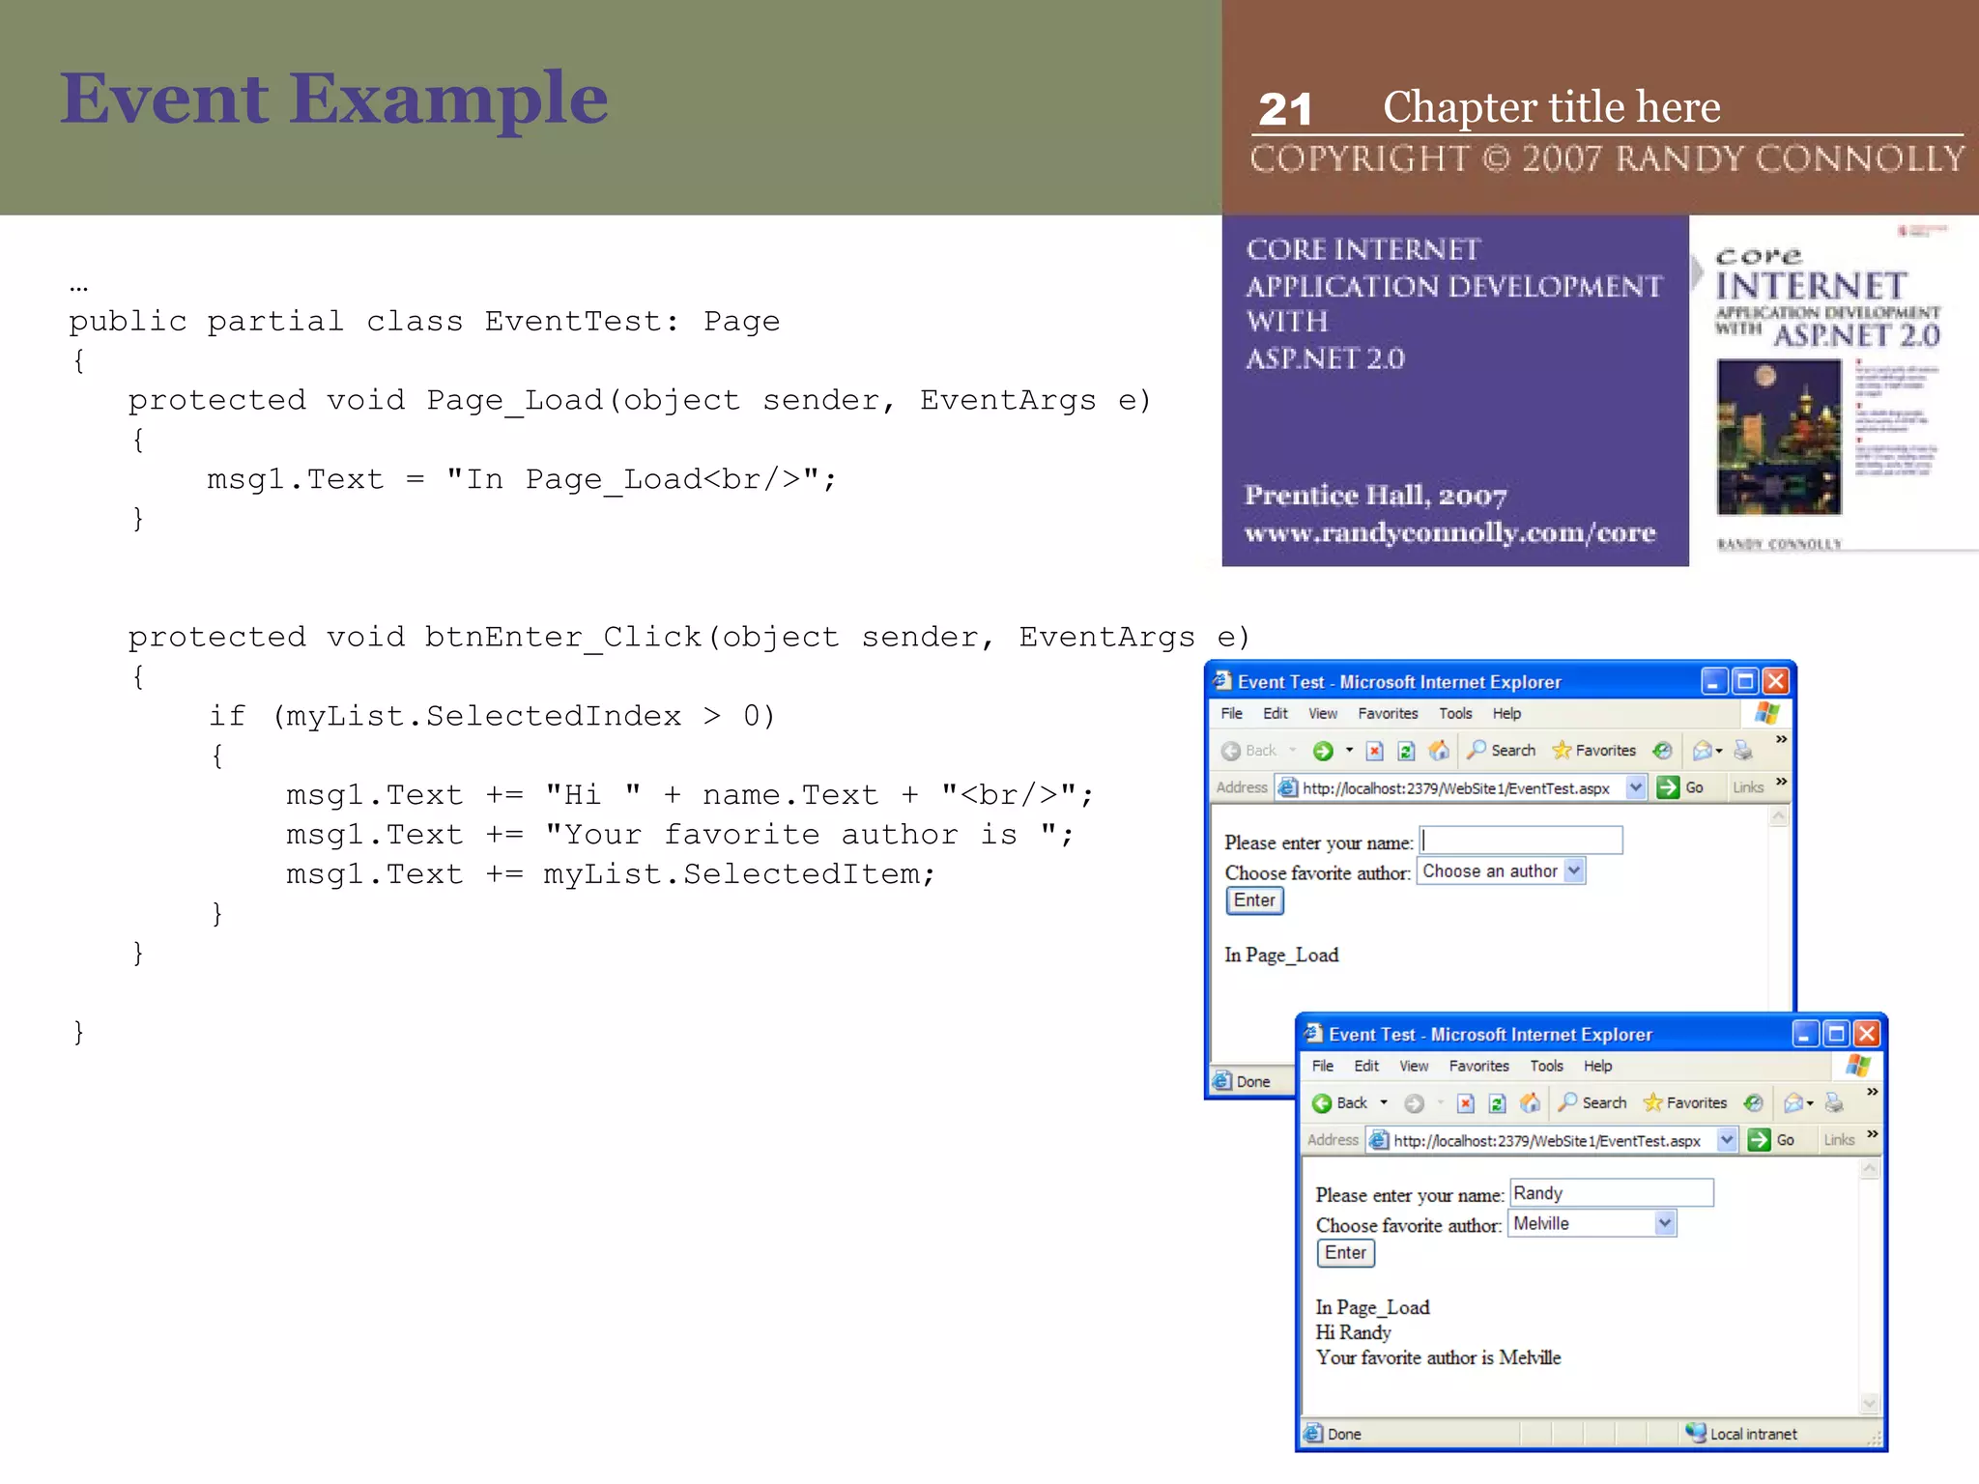Screen dimensions: 1979x1484
Task: Click the green Back arrow in front IE window
Action: click(1322, 1103)
